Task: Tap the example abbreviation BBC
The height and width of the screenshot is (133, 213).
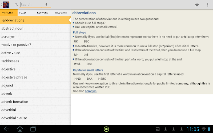Action: coord(87,41)
